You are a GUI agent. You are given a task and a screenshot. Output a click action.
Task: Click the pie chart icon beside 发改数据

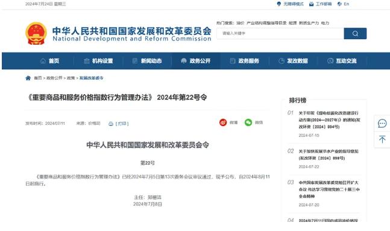coord(281,61)
